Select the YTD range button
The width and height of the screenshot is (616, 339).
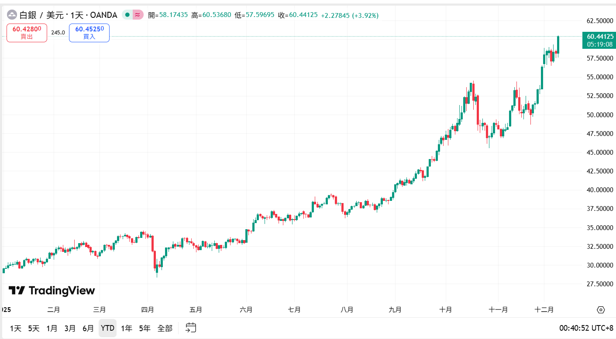(107, 328)
